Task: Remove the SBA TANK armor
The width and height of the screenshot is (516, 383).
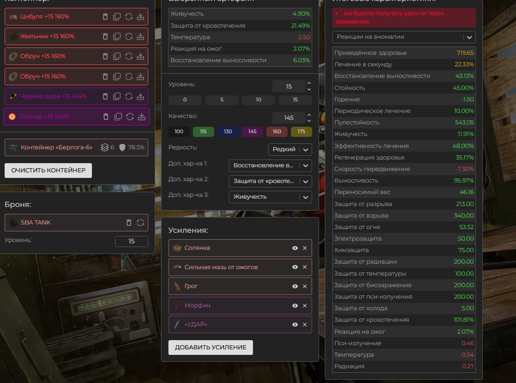Action: pyautogui.click(x=129, y=223)
